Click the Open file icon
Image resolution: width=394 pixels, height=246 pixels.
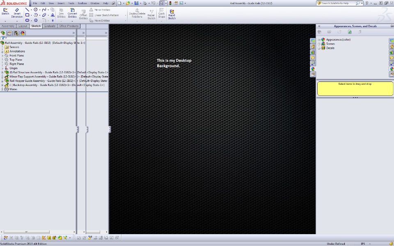pyautogui.click(x=128, y=3)
